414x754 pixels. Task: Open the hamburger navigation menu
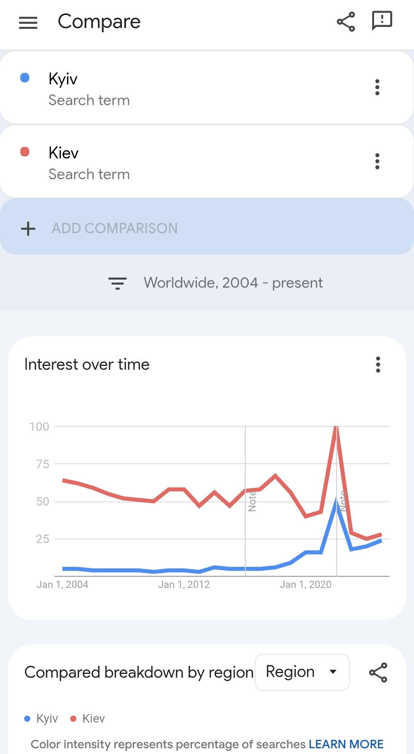(x=28, y=23)
